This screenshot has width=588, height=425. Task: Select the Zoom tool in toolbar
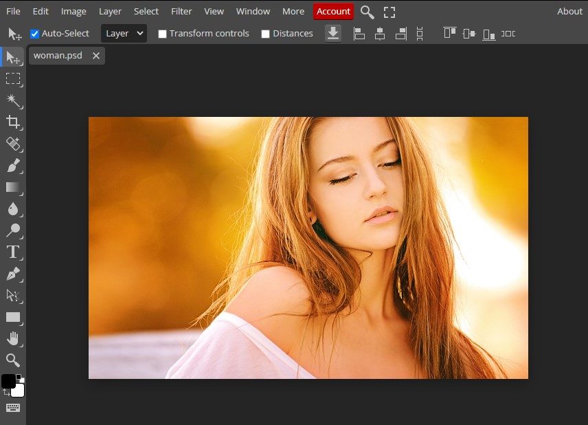[12, 360]
